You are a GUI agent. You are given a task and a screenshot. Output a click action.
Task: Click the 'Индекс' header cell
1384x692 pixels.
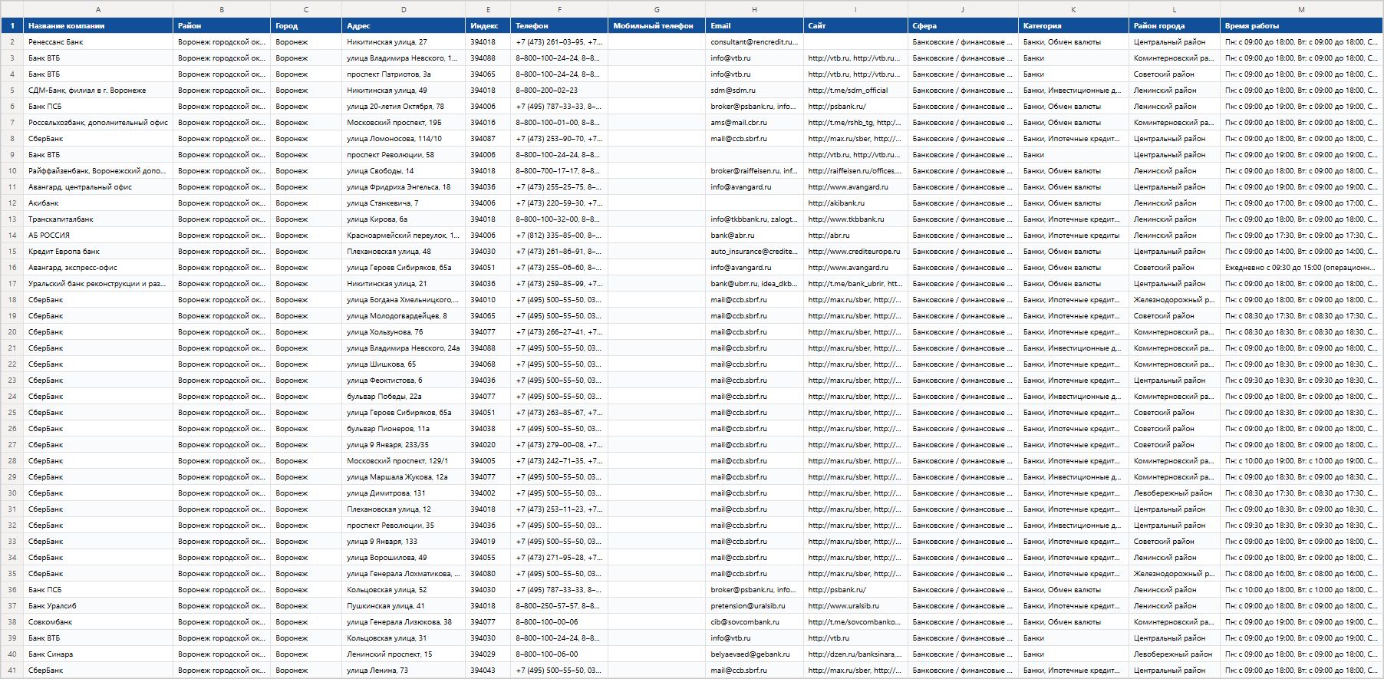488,25
